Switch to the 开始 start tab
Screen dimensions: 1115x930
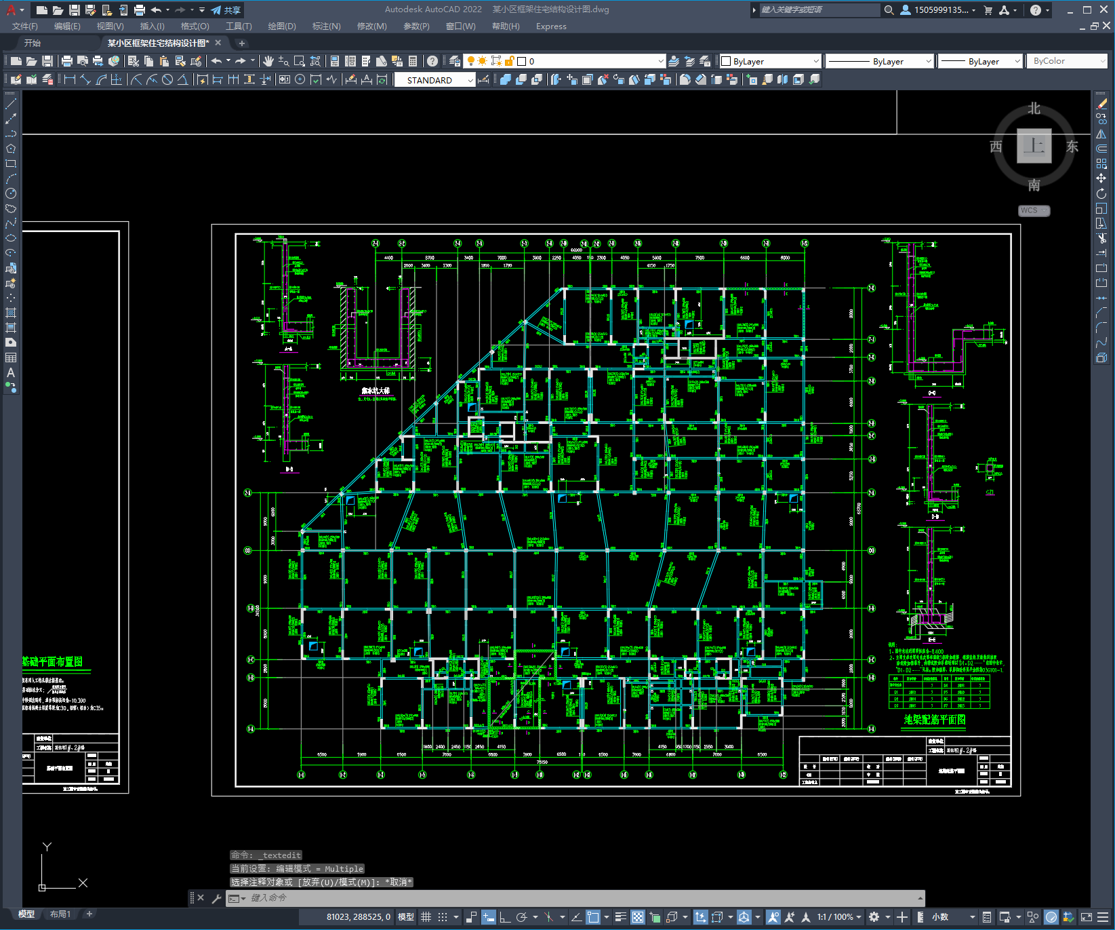click(33, 43)
